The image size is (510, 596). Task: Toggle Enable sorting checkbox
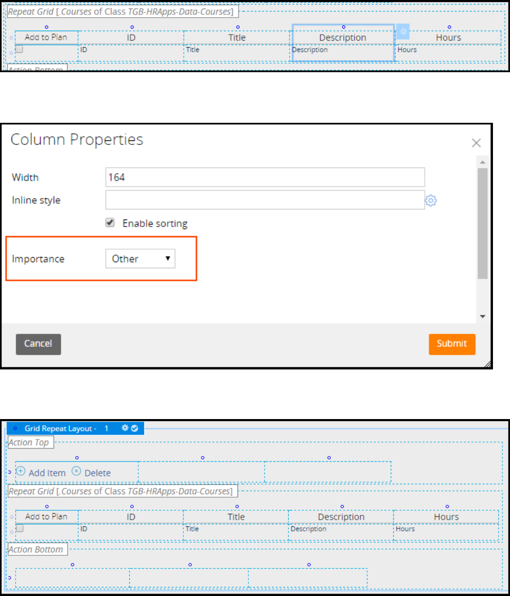tap(110, 223)
